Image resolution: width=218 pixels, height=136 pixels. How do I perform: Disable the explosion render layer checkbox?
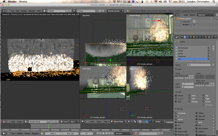(209, 56)
